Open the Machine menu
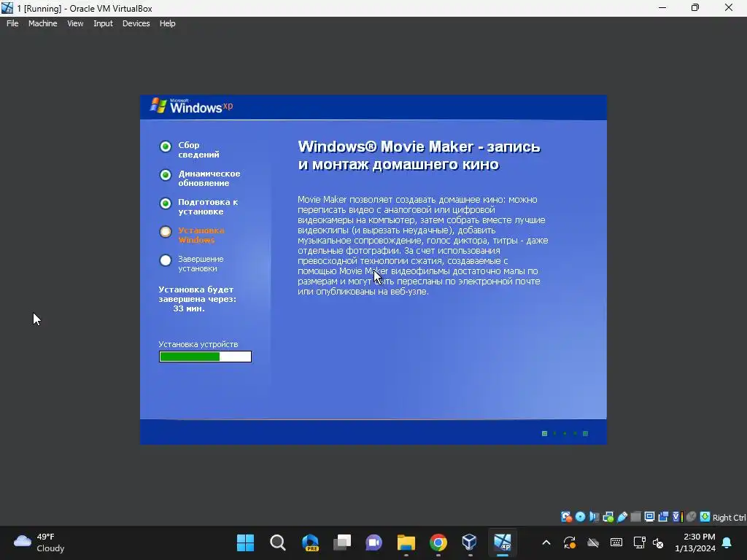This screenshot has height=560, width=747. coord(42,23)
